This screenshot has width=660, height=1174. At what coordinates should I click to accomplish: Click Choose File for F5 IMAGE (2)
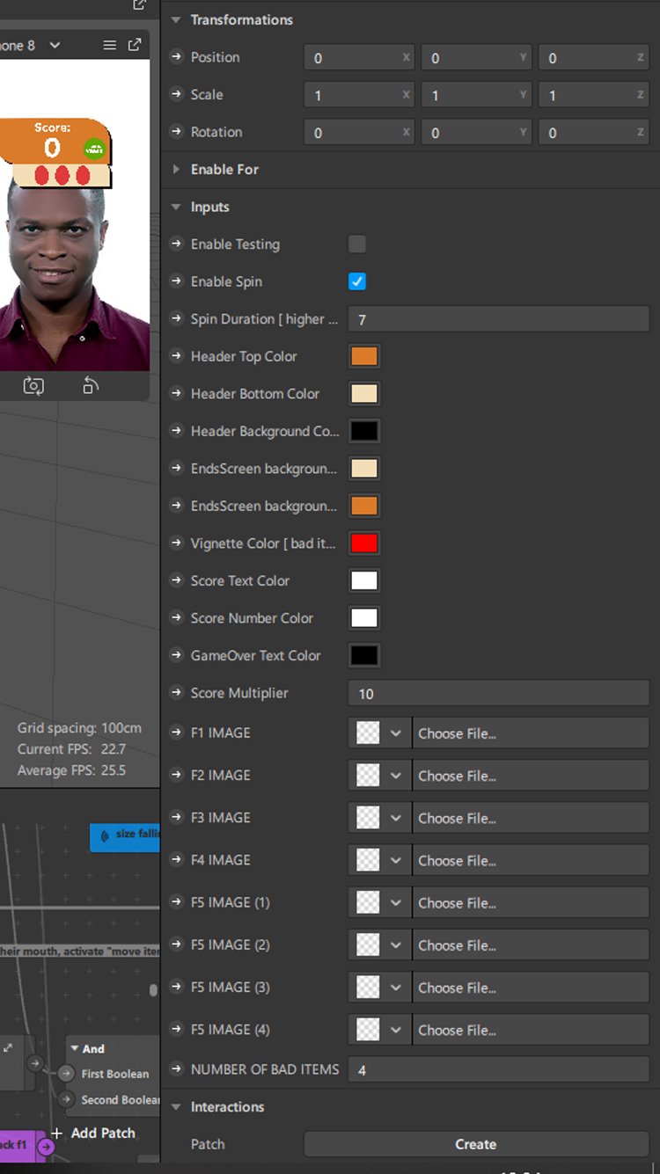531,945
